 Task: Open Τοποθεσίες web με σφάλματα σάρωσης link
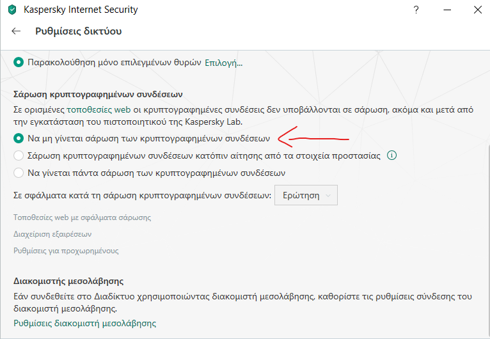click(x=82, y=217)
